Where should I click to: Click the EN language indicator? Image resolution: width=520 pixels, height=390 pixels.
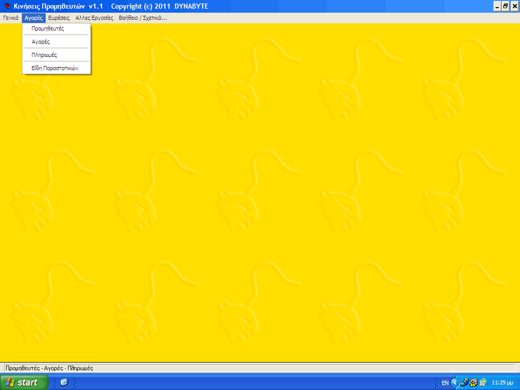[445, 383]
